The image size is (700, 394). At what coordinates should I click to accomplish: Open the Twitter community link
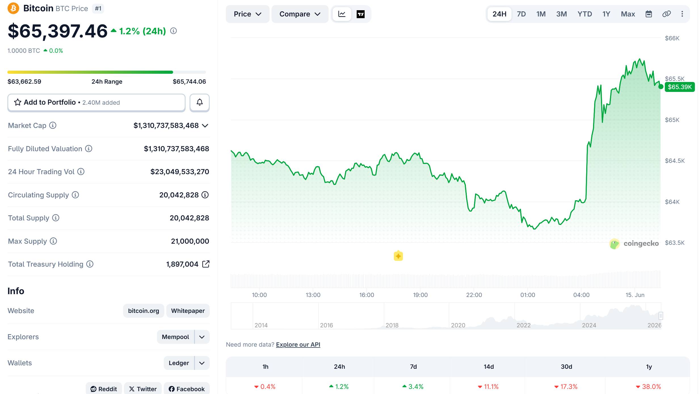coord(143,389)
